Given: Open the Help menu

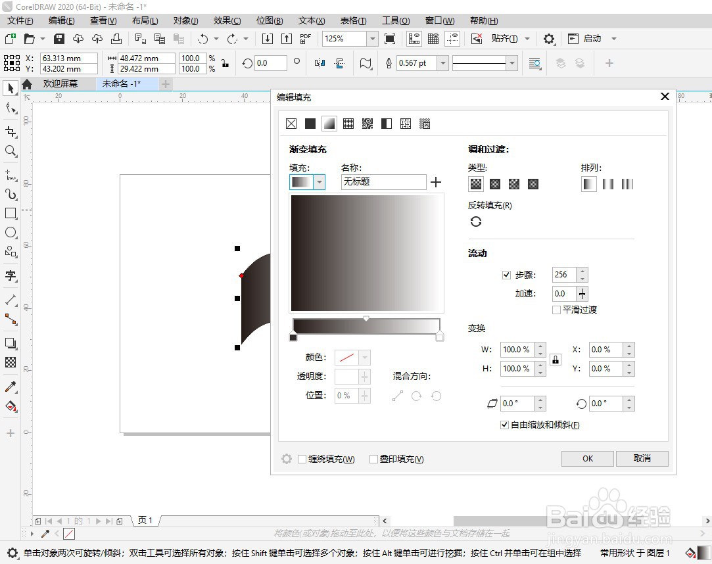Looking at the screenshot, I should click(x=484, y=20).
